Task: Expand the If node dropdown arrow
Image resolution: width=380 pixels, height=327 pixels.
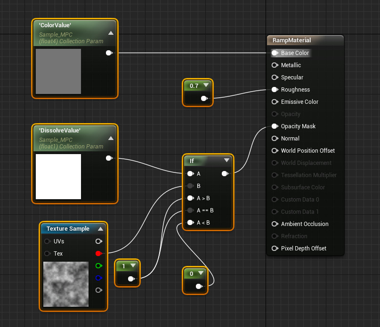Action: pos(226,161)
